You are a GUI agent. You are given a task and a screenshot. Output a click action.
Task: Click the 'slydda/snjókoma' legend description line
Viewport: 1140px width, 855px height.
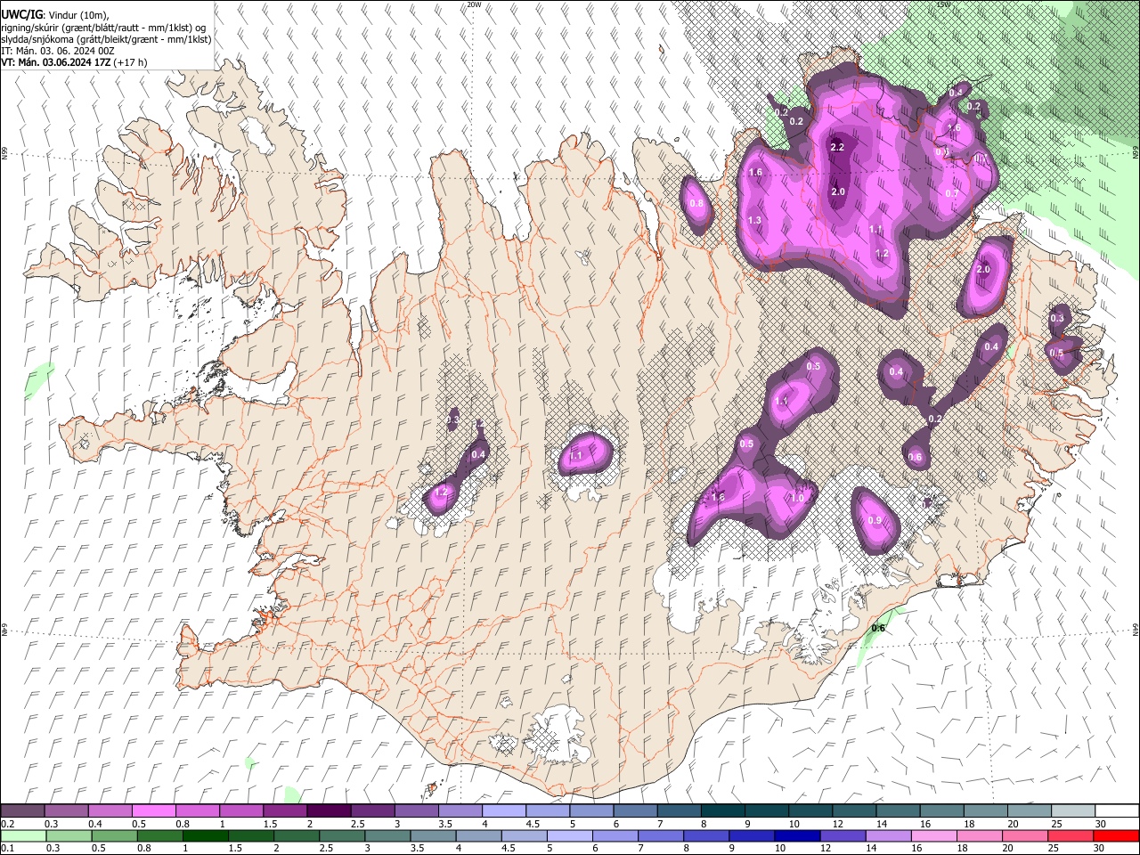point(106,39)
